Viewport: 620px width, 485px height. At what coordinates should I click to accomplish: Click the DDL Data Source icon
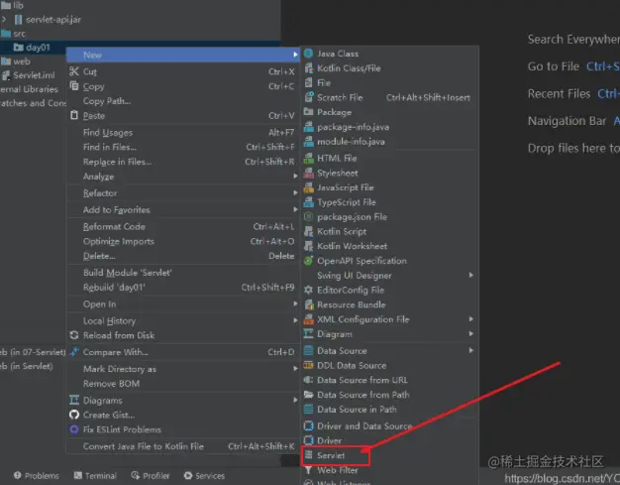[x=308, y=365]
